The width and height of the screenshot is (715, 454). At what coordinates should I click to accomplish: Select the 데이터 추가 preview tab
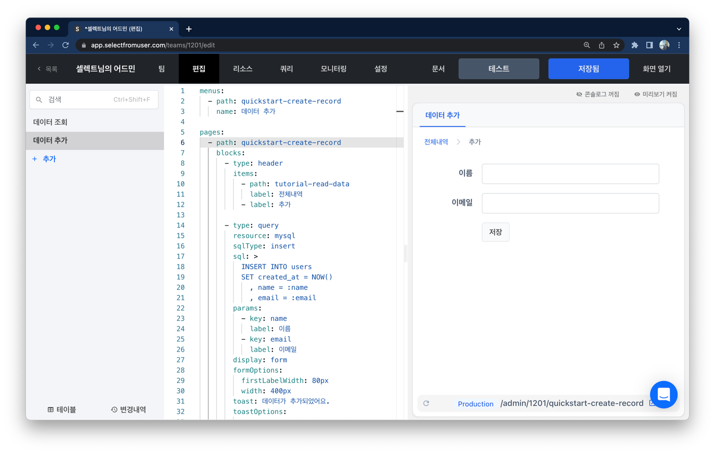[x=442, y=115]
